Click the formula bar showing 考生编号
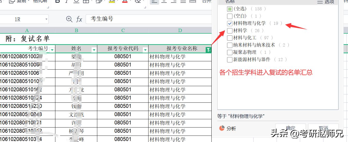The image size is (348, 142). point(149,19)
